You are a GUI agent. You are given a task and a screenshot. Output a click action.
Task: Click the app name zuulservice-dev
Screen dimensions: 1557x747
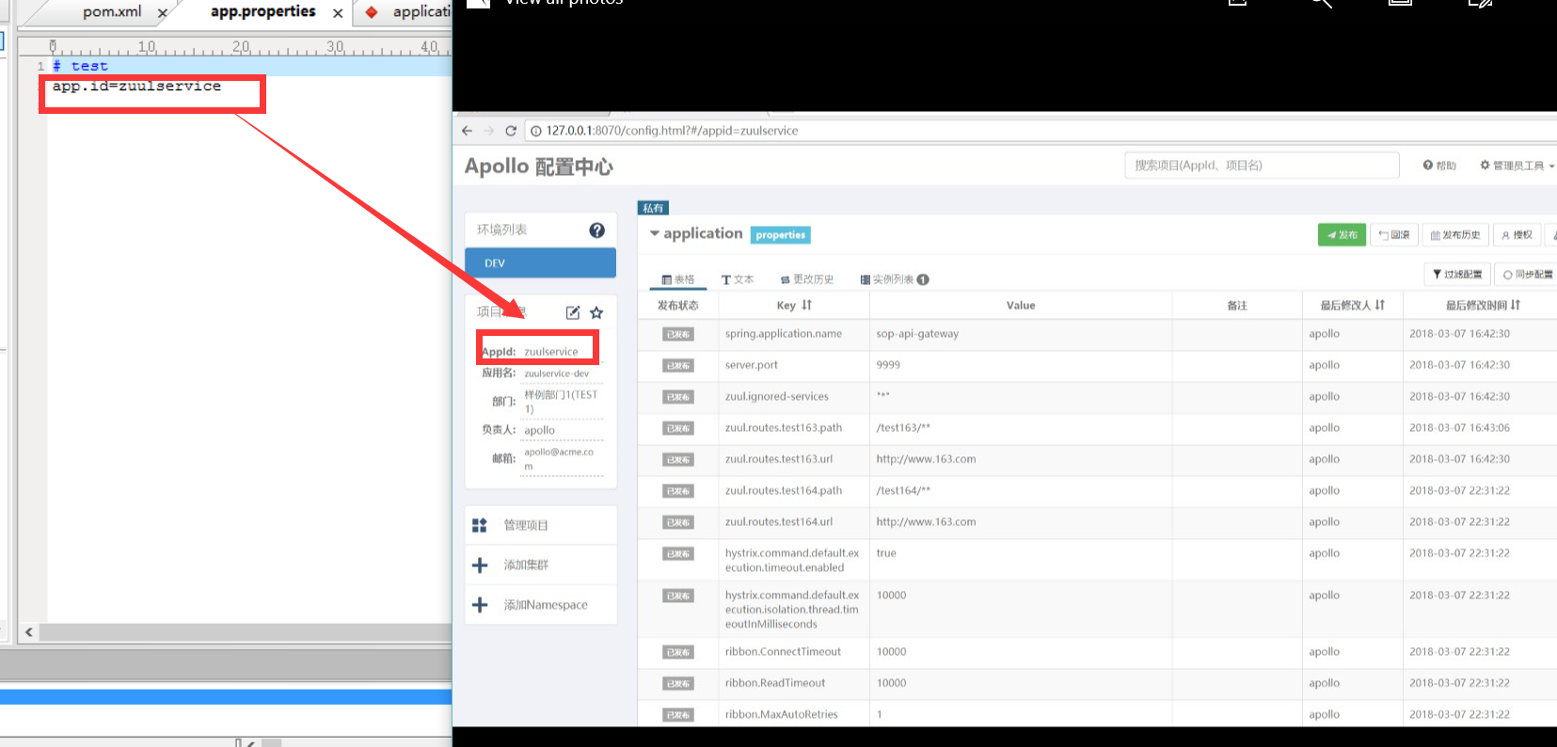tap(557, 373)
